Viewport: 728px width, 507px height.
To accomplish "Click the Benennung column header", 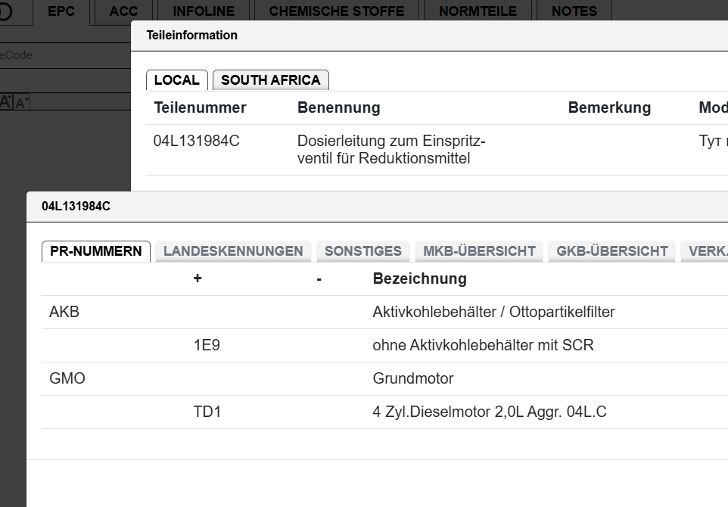I will [338, 107].
